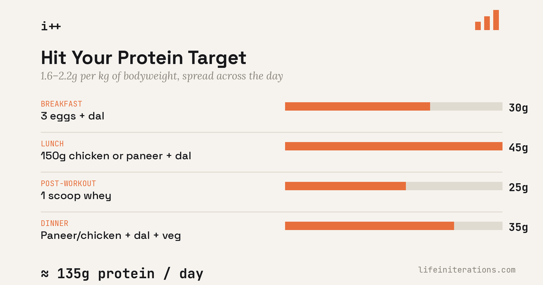
Task: Click the Dinner protein progress bar
Action: coord(394,226)
